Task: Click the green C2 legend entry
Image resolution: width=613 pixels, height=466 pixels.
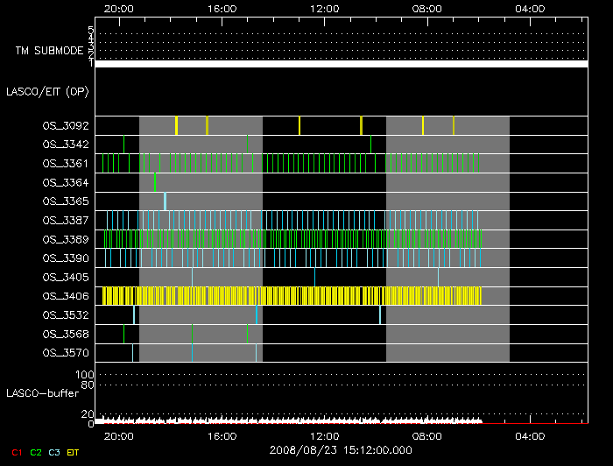Action: (x=36, y=452)
